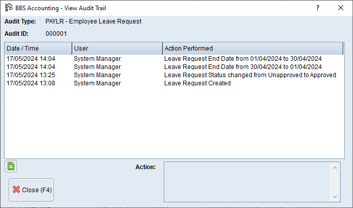The height and width of the screenshot is (208, 353).
Task: Click the 17/05/2024 13:25 date cell
Action: pos(31,75)
